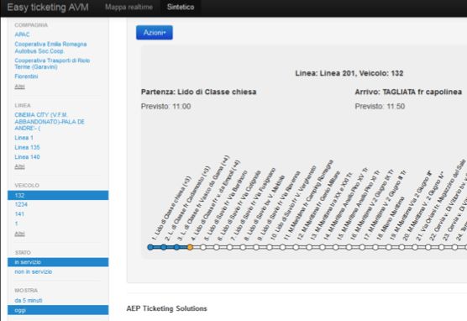467x321 pixels.
Task: Expand Altri under the Compagnia list
Action: [19, 87]
